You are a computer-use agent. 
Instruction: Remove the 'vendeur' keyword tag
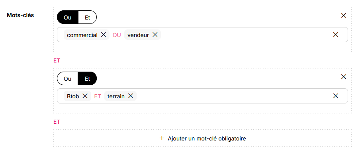pyautogui.click(x=155, y=35)
